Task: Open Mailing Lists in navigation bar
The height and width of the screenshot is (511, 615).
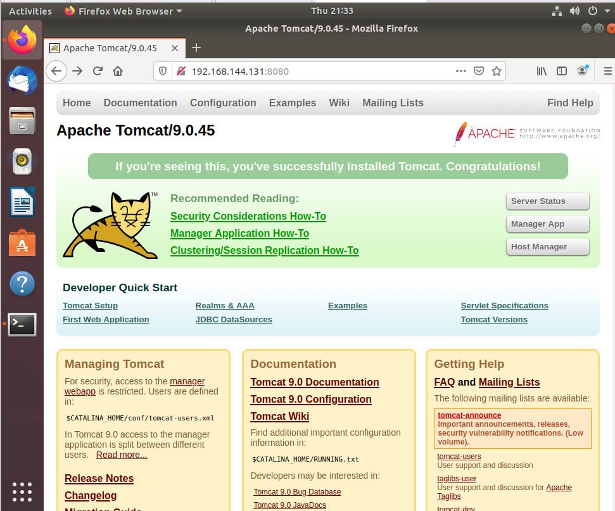Action: tap(393, 103)
